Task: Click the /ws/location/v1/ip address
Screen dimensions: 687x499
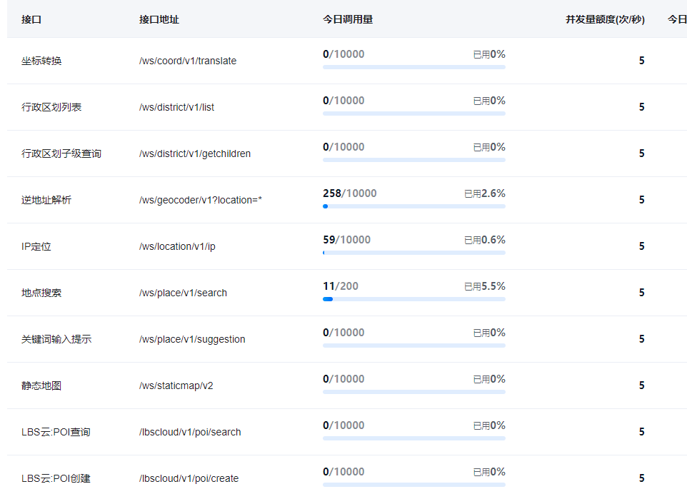Action: pyautogui.click(x=177, y=247)
